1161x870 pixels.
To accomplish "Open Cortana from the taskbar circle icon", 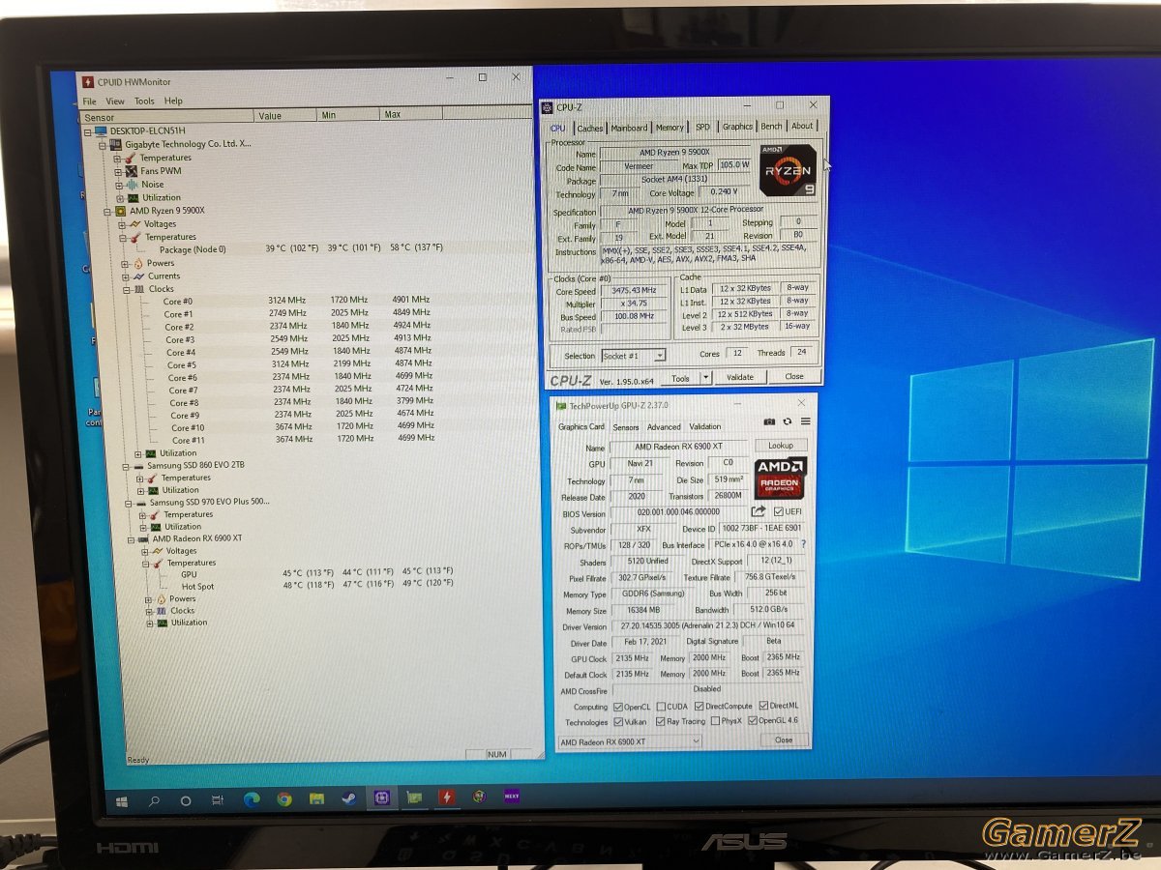I will (x=186, y=801).
